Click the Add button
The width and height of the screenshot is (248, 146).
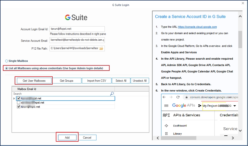tap(67, 137)
